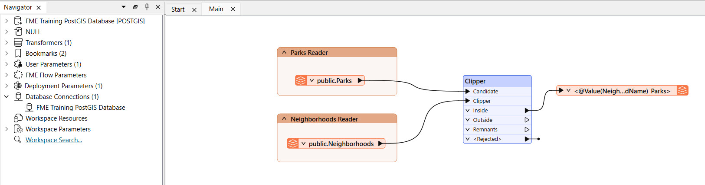Open the Workspace Search link
Image resolution: width=705 pixels, height=185 pixels.
coord(54,140)
